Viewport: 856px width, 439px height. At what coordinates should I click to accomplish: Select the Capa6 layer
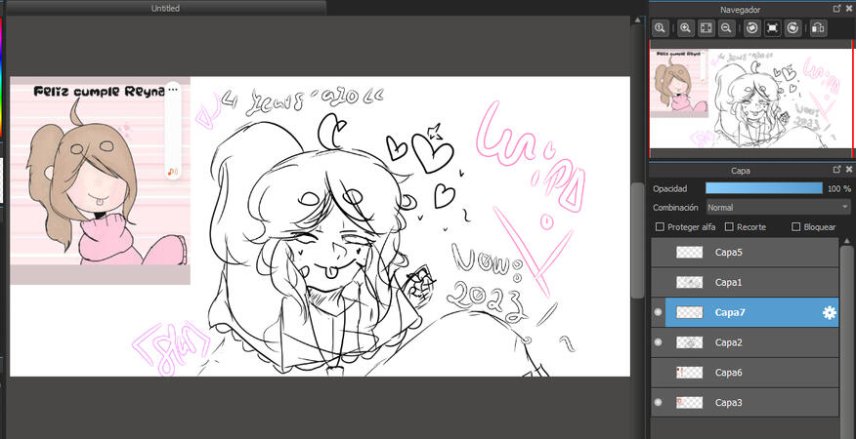click(x=743, y=373)
